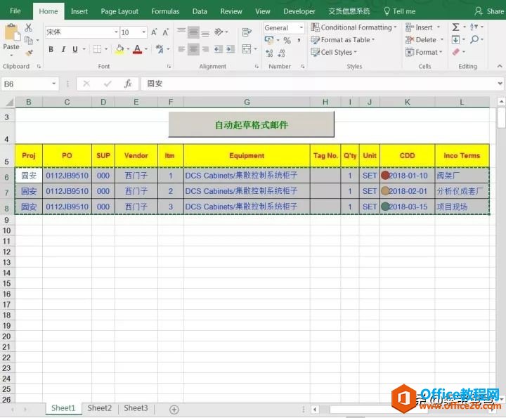The image size is (506, 418).
Task: Toggle Top Align alignment
Action: pos(181,32)
